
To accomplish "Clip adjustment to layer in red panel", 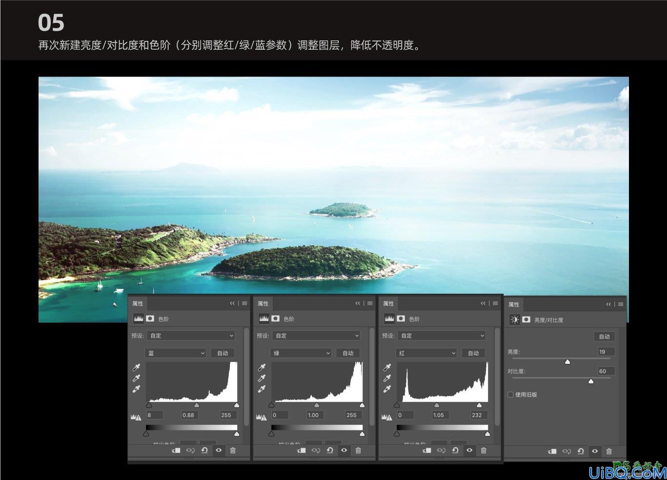I will (427, 451).
